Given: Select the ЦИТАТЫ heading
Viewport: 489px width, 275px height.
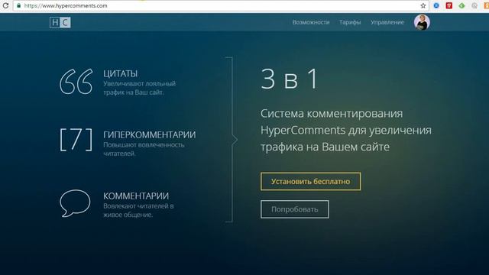Looking at the screenshot, I should pos(120,73).
